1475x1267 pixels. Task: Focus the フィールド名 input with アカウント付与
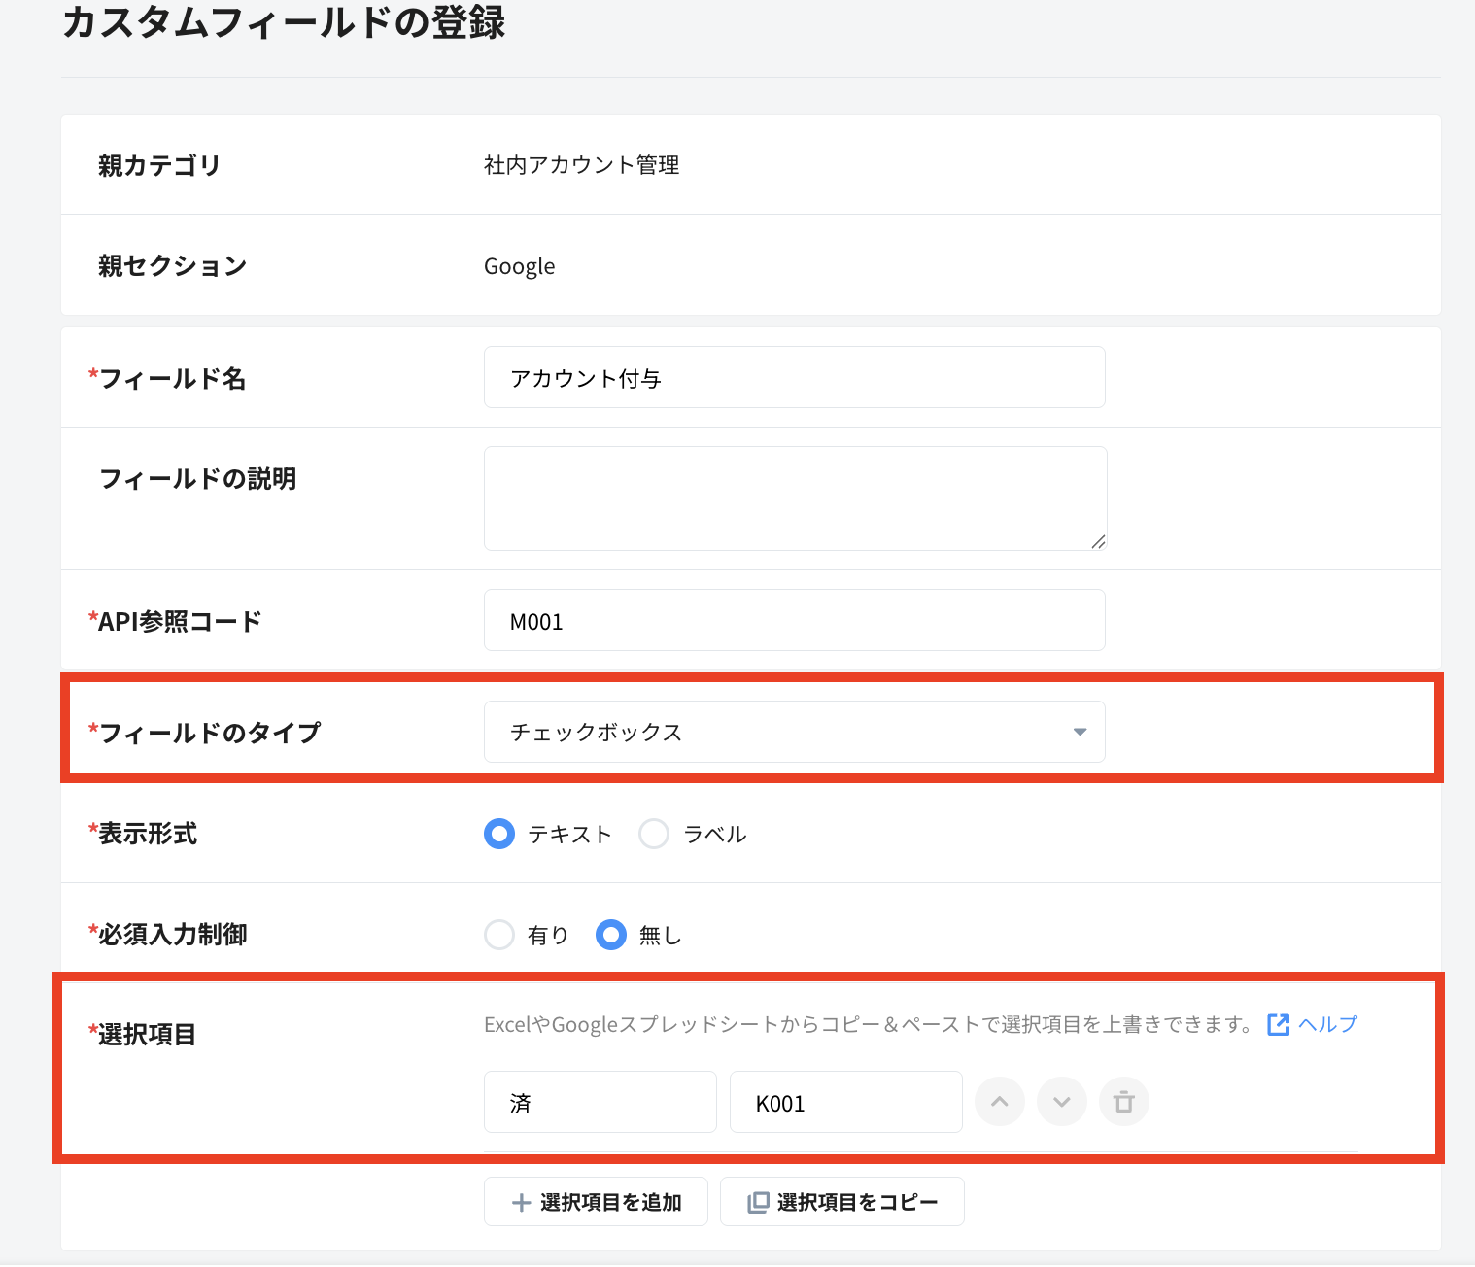pyautogui.click(x=795, y=377)
